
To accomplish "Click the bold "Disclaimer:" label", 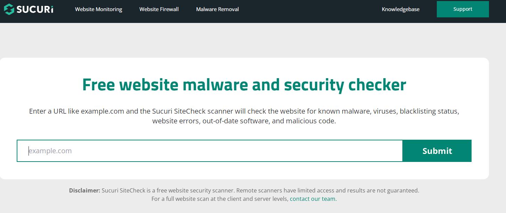I will (85, 190).
